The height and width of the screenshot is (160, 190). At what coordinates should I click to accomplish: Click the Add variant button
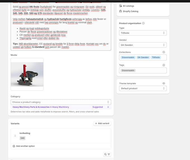point(102,123)
